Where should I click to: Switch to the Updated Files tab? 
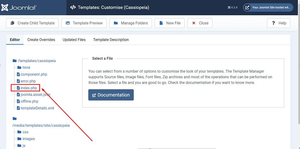click(x=74, y=40)
